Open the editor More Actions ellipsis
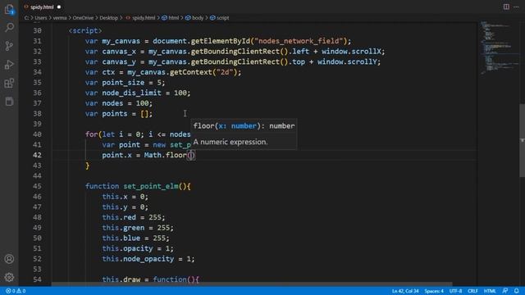The height and width of the screenshot is (295, 525). click(516, 7)
